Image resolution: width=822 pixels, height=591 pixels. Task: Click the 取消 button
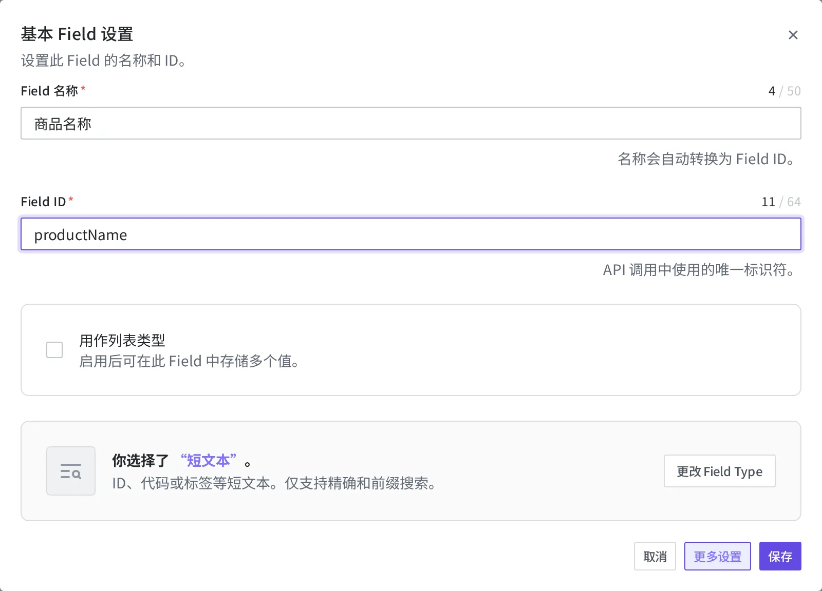(x=655, y=557)
